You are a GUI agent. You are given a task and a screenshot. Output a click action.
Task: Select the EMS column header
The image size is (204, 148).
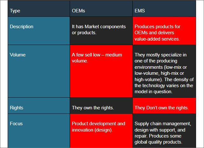click(164, 9)
